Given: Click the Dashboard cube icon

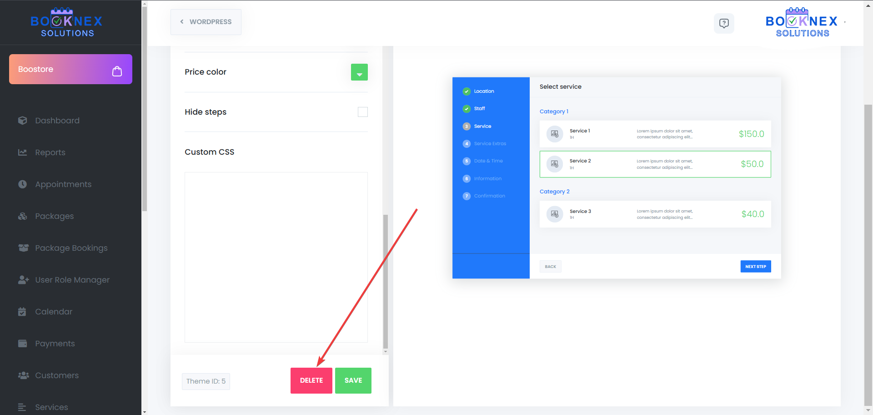Looking at the screenshot, I should [23, 121].
